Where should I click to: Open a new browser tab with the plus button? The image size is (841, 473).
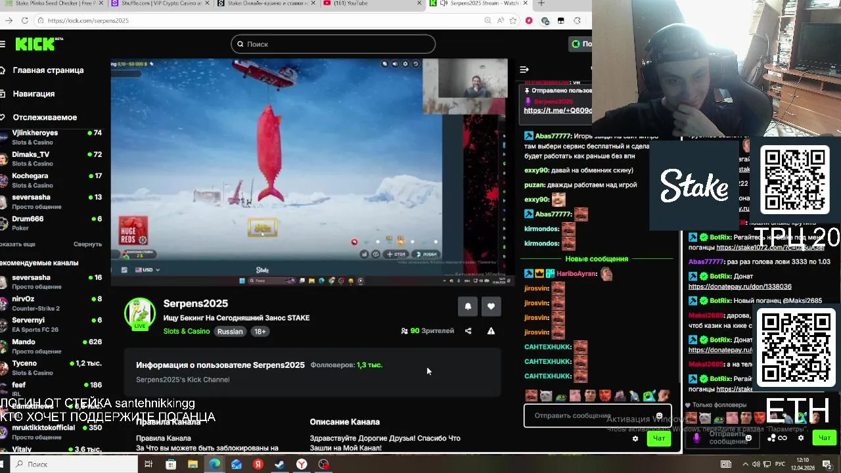point(541,3)
